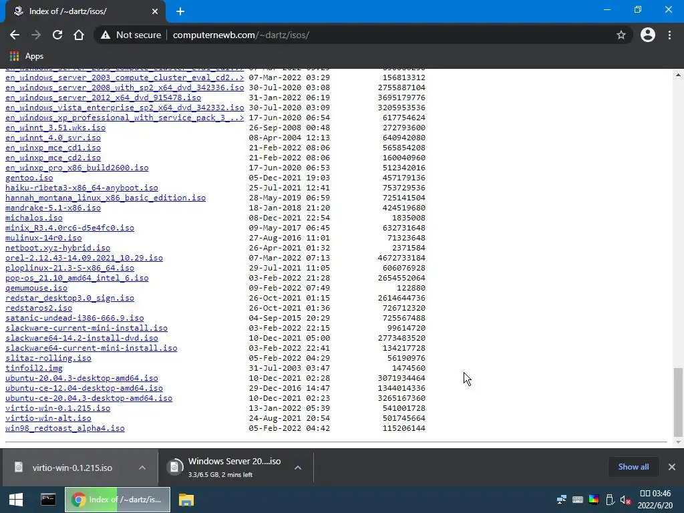
Task: Open the Apps shortcut in bookmarks bar
Action: (27, 56)
